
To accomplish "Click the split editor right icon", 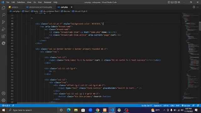I will click(194, 7).
